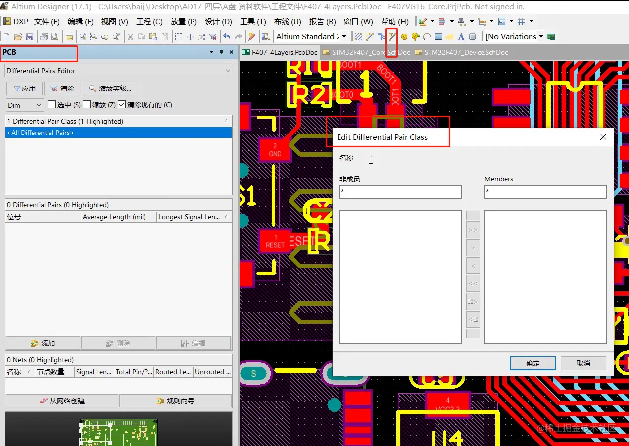Place a pad from the toolbar
Viewport: 629px width, 446px height.
tap(404, 37)
